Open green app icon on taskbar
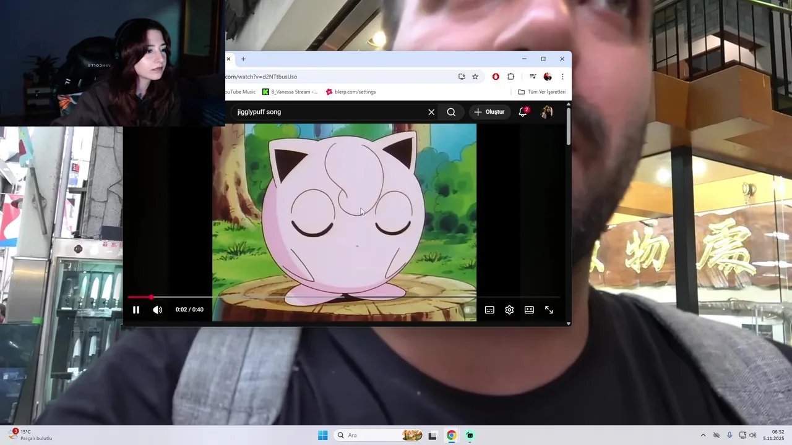The height and width of the screenshot is (445, 792). click(470, 435)
